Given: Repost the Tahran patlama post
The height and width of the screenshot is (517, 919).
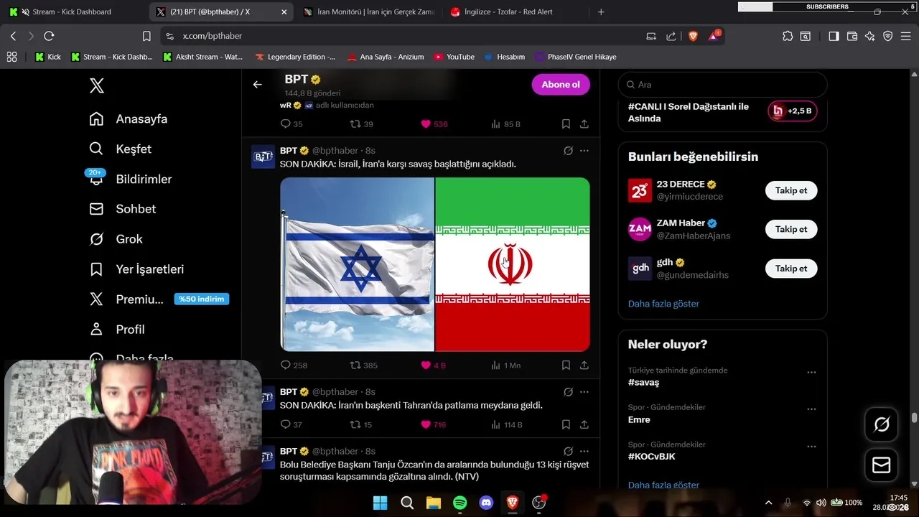Looking at the screenshot, I should (360, 425).
